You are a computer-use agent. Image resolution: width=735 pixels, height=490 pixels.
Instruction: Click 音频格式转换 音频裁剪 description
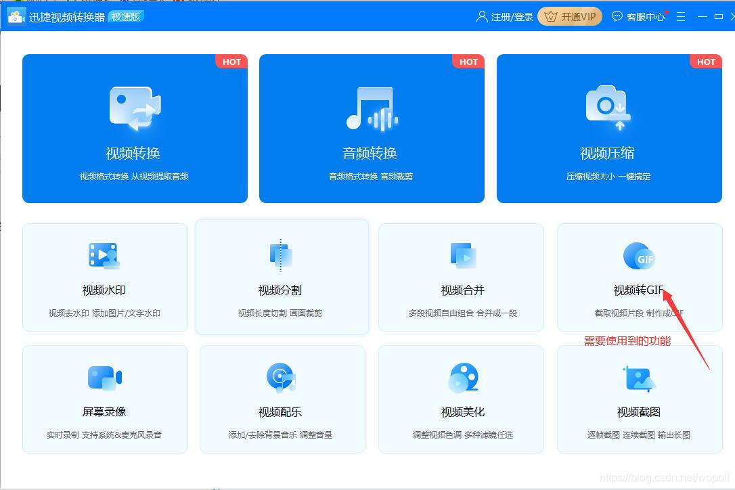click(371, 177)
